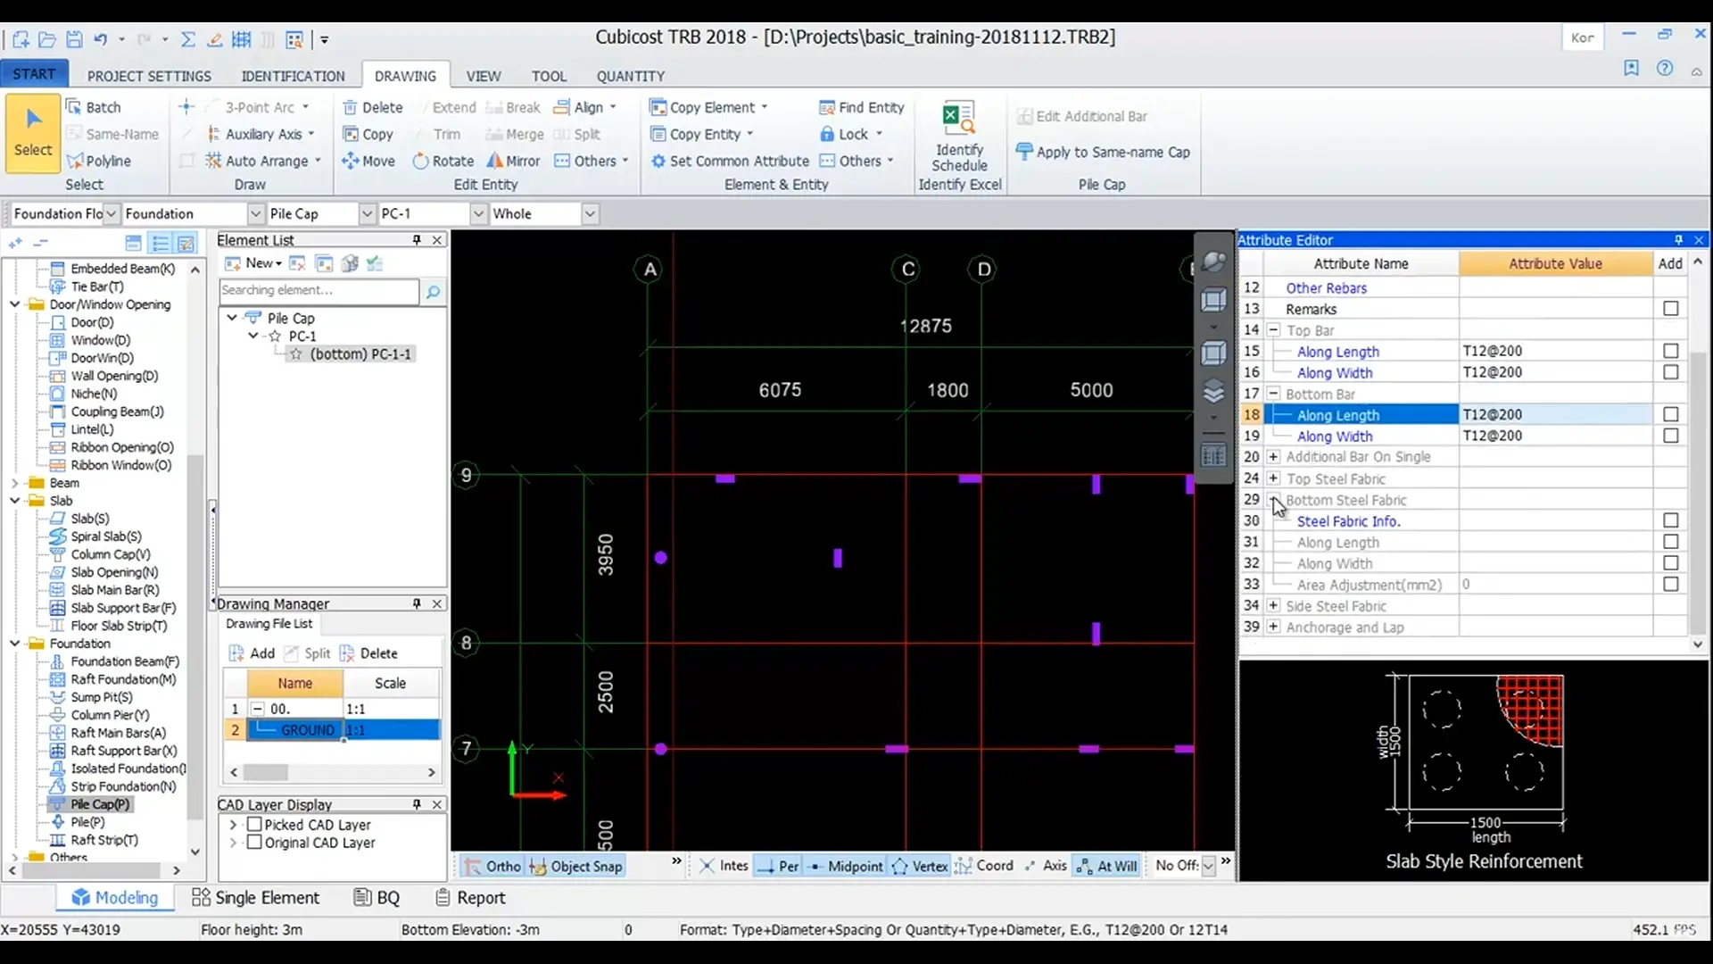Toggle the Ortho snap button
Viewport: 1713px width, 964px height.
tap(492, 866)
